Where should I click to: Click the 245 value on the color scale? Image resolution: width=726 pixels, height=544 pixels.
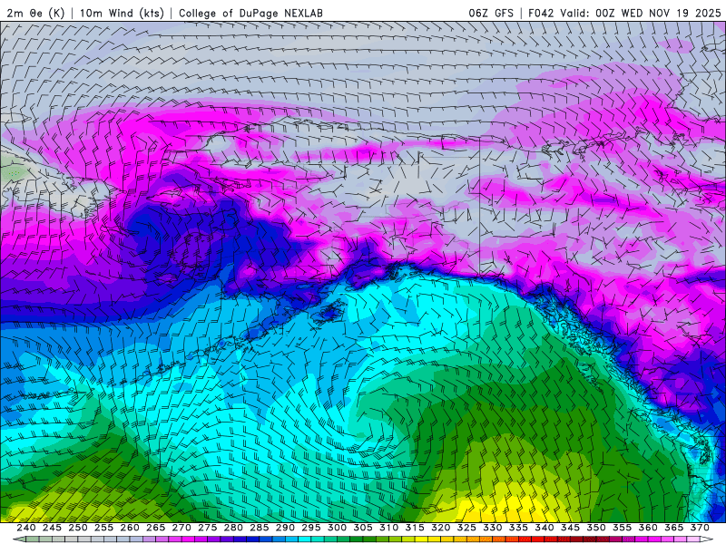tap(52, 528)
